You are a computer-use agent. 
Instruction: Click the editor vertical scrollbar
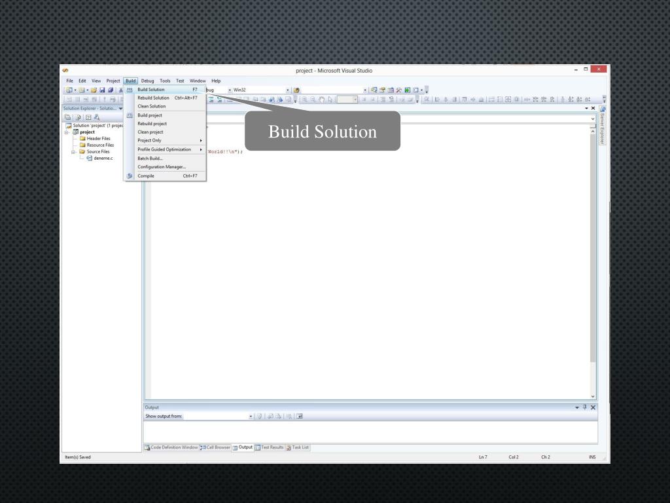pos(593,263)
